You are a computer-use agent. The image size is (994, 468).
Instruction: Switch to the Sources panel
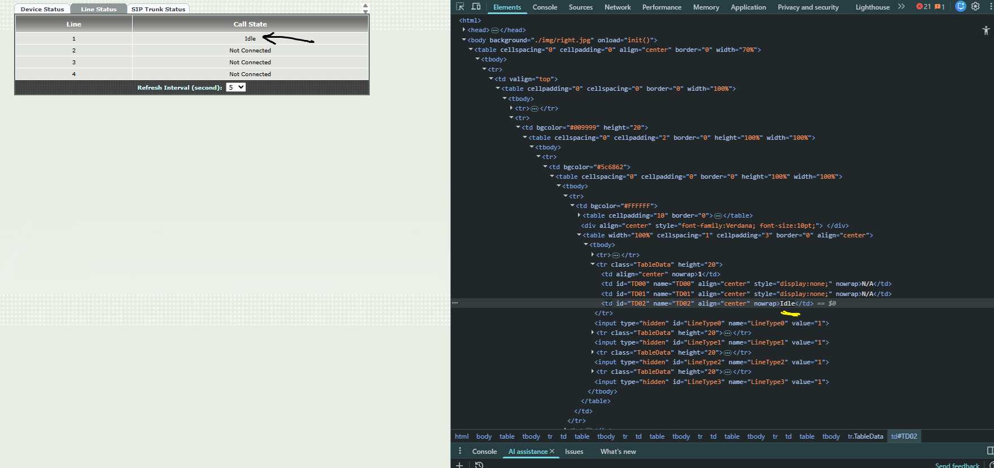pyautogui.click(x=581, y=7)
